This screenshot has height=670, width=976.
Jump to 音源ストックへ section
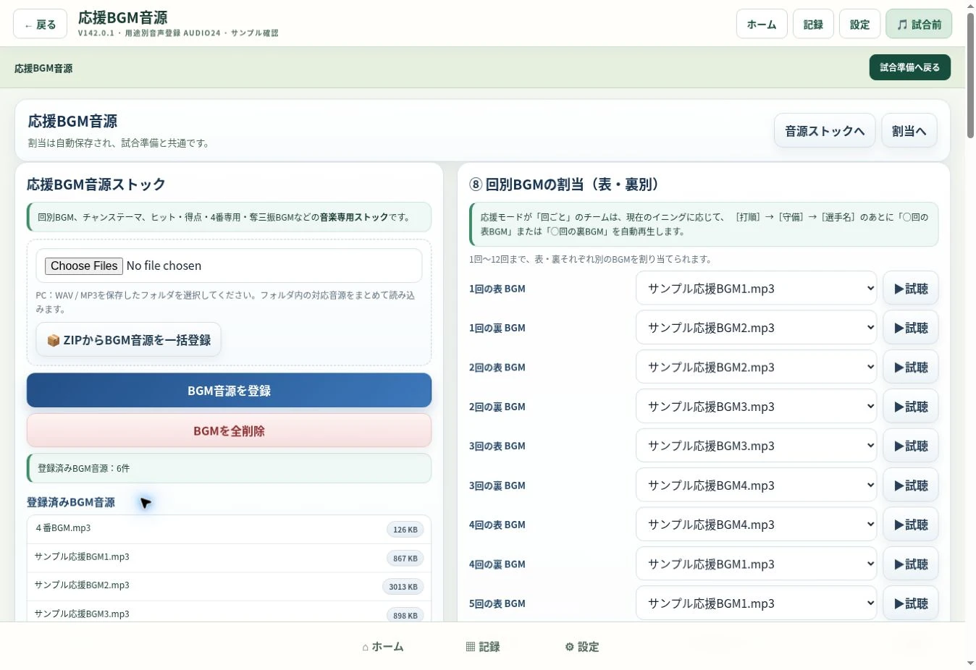tap(825, 130)
